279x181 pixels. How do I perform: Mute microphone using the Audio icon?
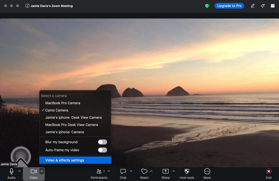[11, 171]
